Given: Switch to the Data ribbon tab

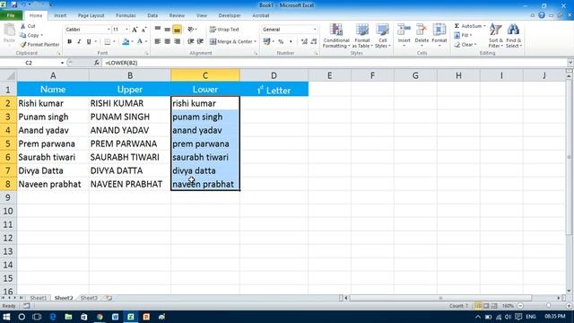Looking at the screenshot, I should [x=152, y=16].
